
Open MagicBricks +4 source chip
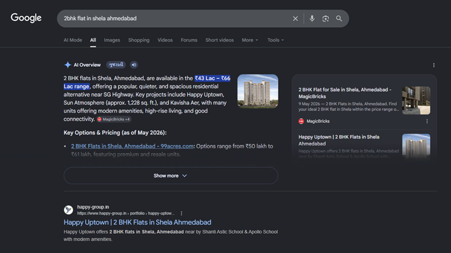(114, 119)
